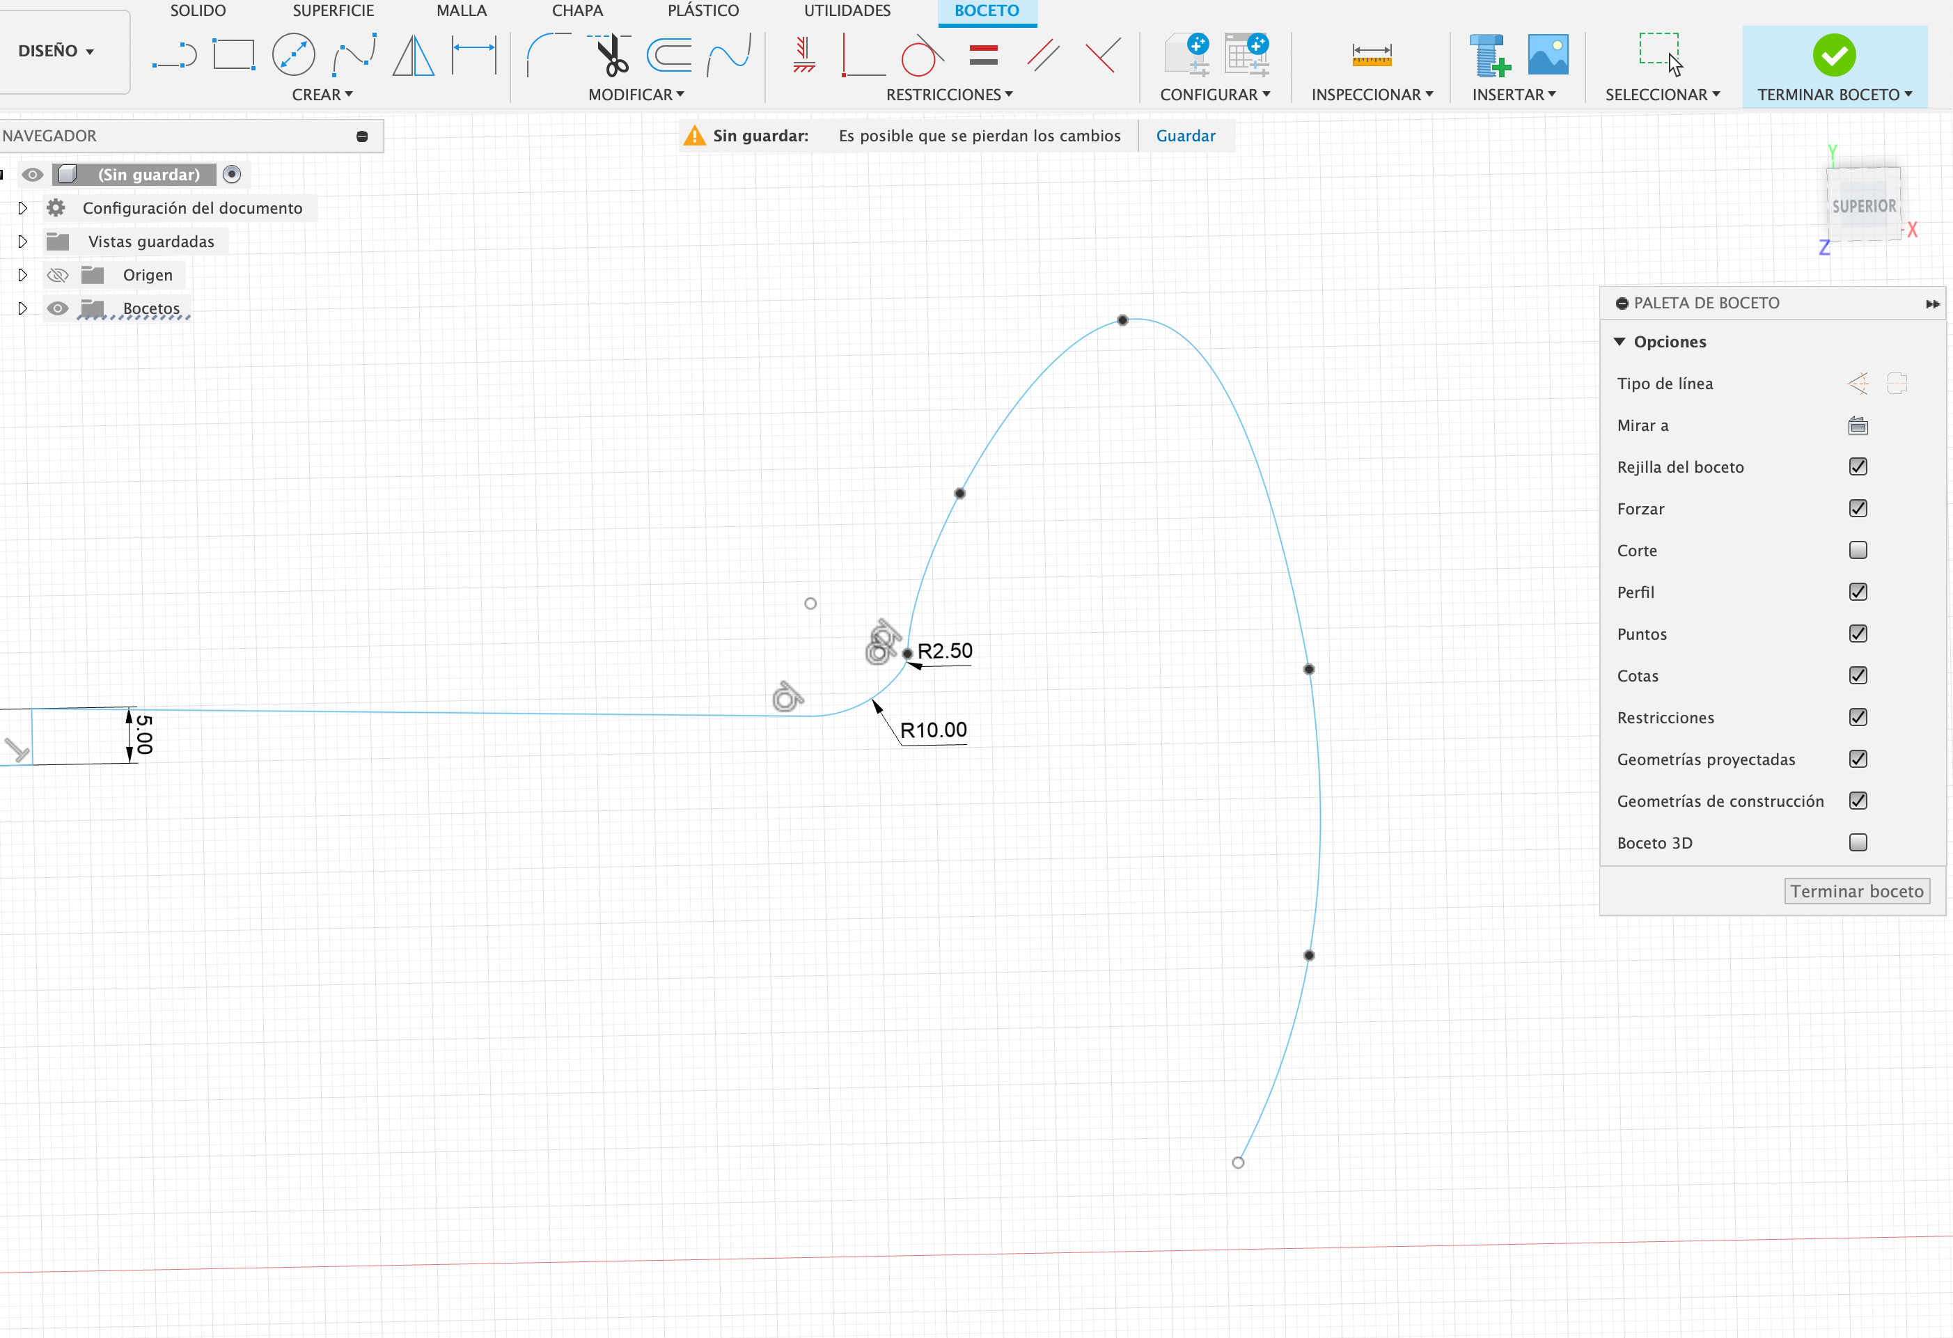
Task: Collapse the Paleta de Boceto panel arrows
Action: (1932, 304)
